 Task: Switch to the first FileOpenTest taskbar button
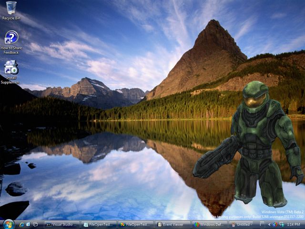(x=99, y=225)
